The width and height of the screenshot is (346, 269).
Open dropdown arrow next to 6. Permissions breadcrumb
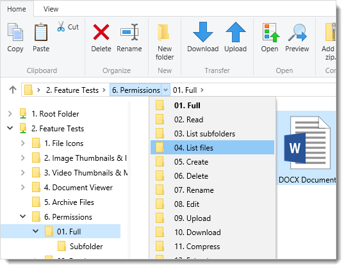coord(166,90)
